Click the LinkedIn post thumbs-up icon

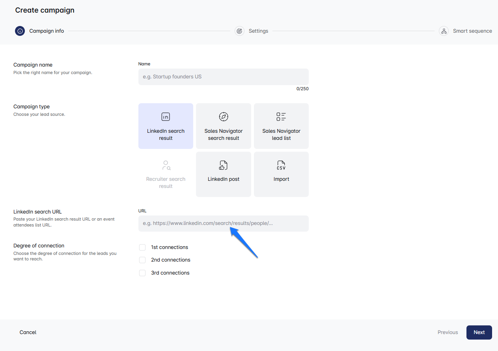(x=224, y=165)
